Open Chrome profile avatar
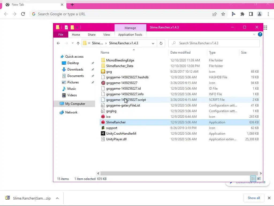The height and width of the screenshot is (206, 274). [260, 14]
